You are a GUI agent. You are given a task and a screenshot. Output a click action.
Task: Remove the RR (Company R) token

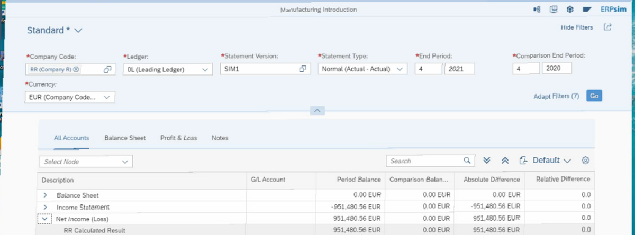click(x=76, y=69)
